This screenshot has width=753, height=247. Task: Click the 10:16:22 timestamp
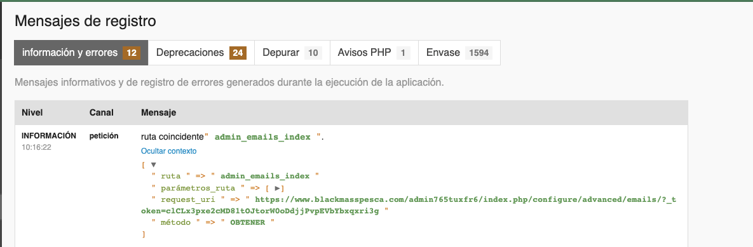tap(36, 147)
